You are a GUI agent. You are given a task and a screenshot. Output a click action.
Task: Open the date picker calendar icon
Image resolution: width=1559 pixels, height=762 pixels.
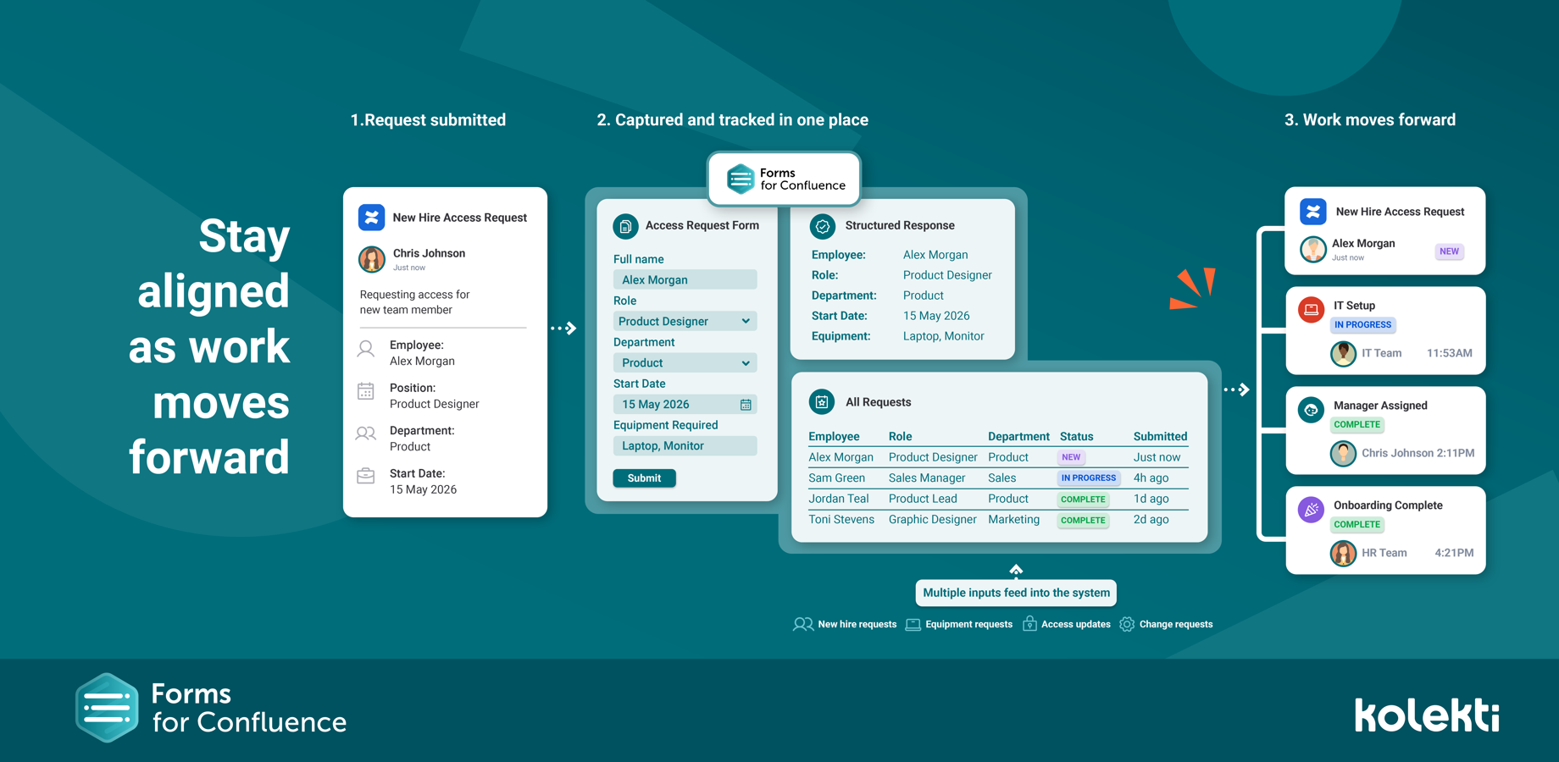pyautogui.click(x=746, y=405)
